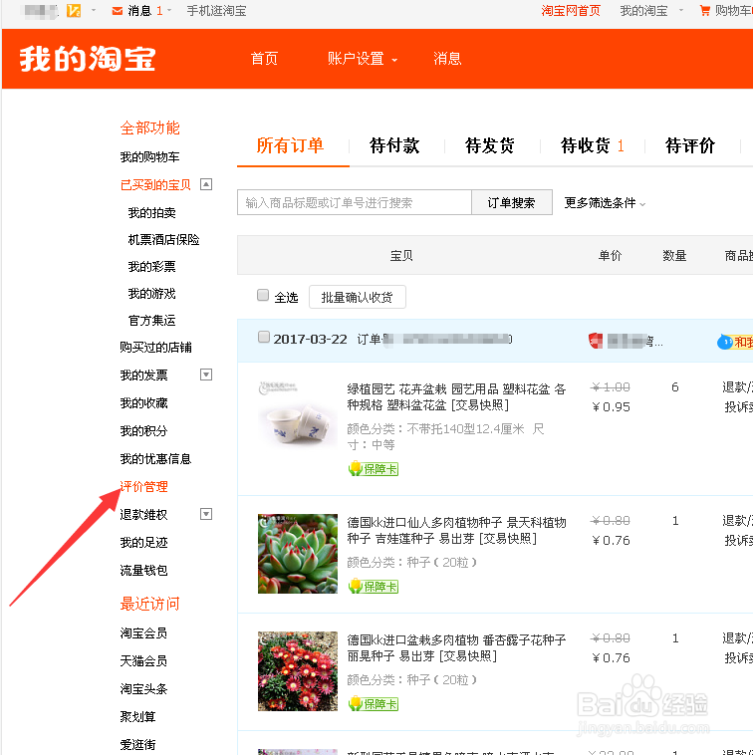
Task: Open 绿植园艺 花卉盆栽 product title
Action: (x=456, y=396)
